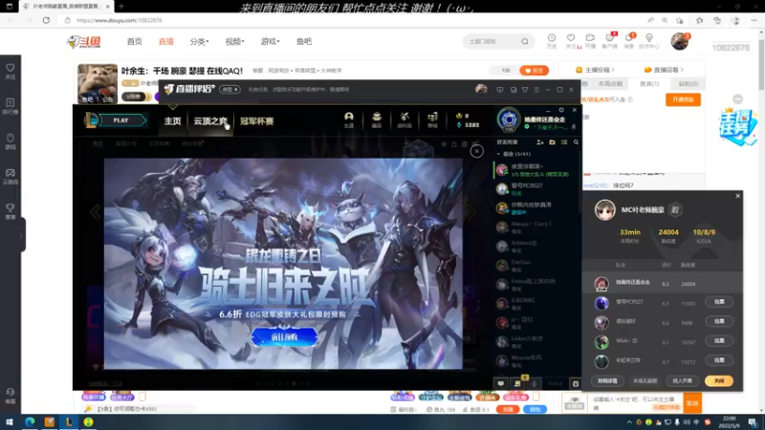The height and width of the screenshot is (430, 765).
Task: Open the store (商城) icon
Action: click(432, 120)
